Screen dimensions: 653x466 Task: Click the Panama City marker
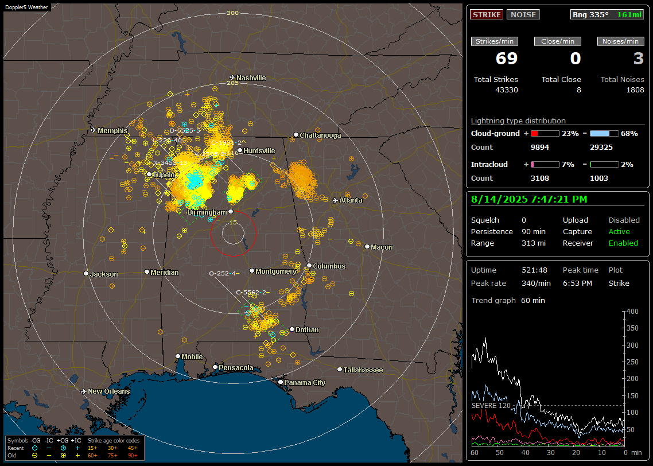[x=281, y=382]
